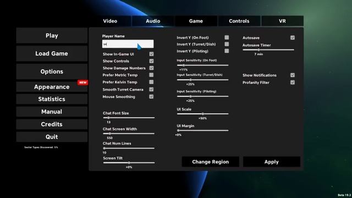
Task: Click the '+50%' UI Scale value
Action: pos(202,118)
